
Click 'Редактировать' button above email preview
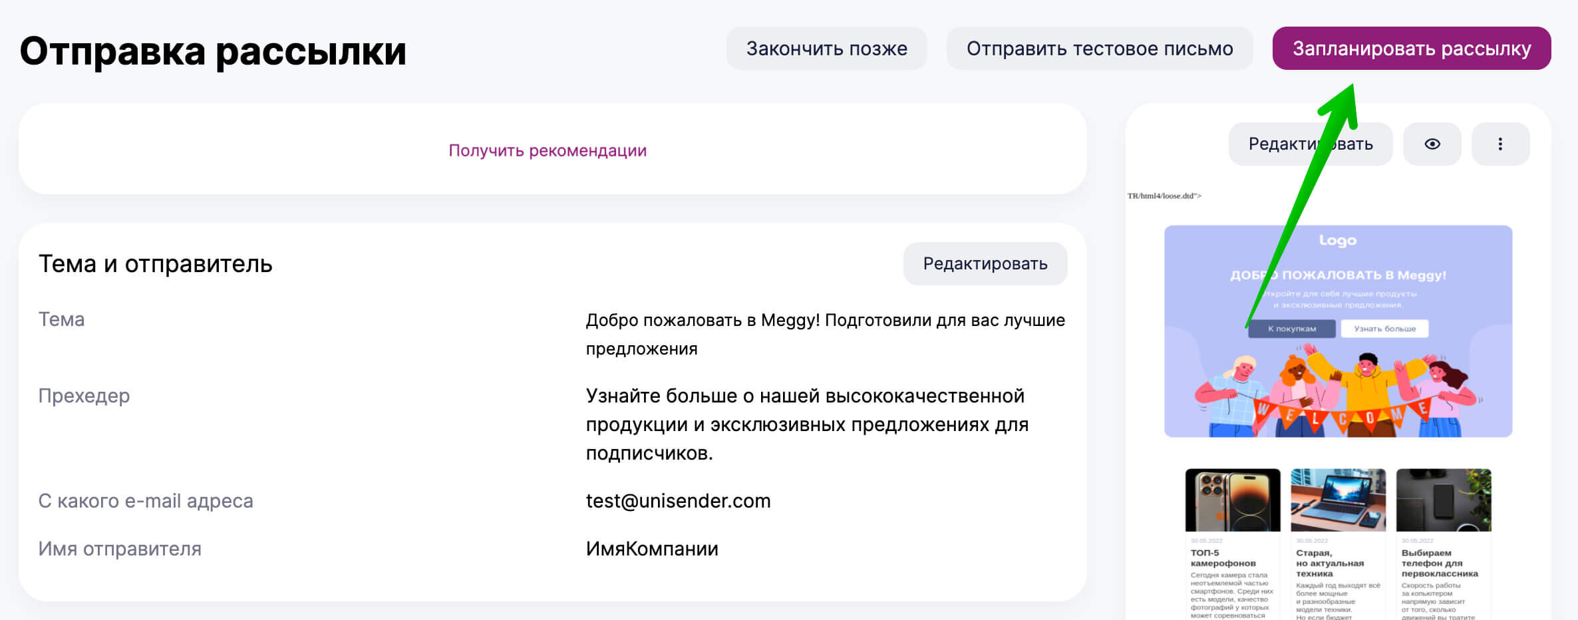pos(1310,144)
